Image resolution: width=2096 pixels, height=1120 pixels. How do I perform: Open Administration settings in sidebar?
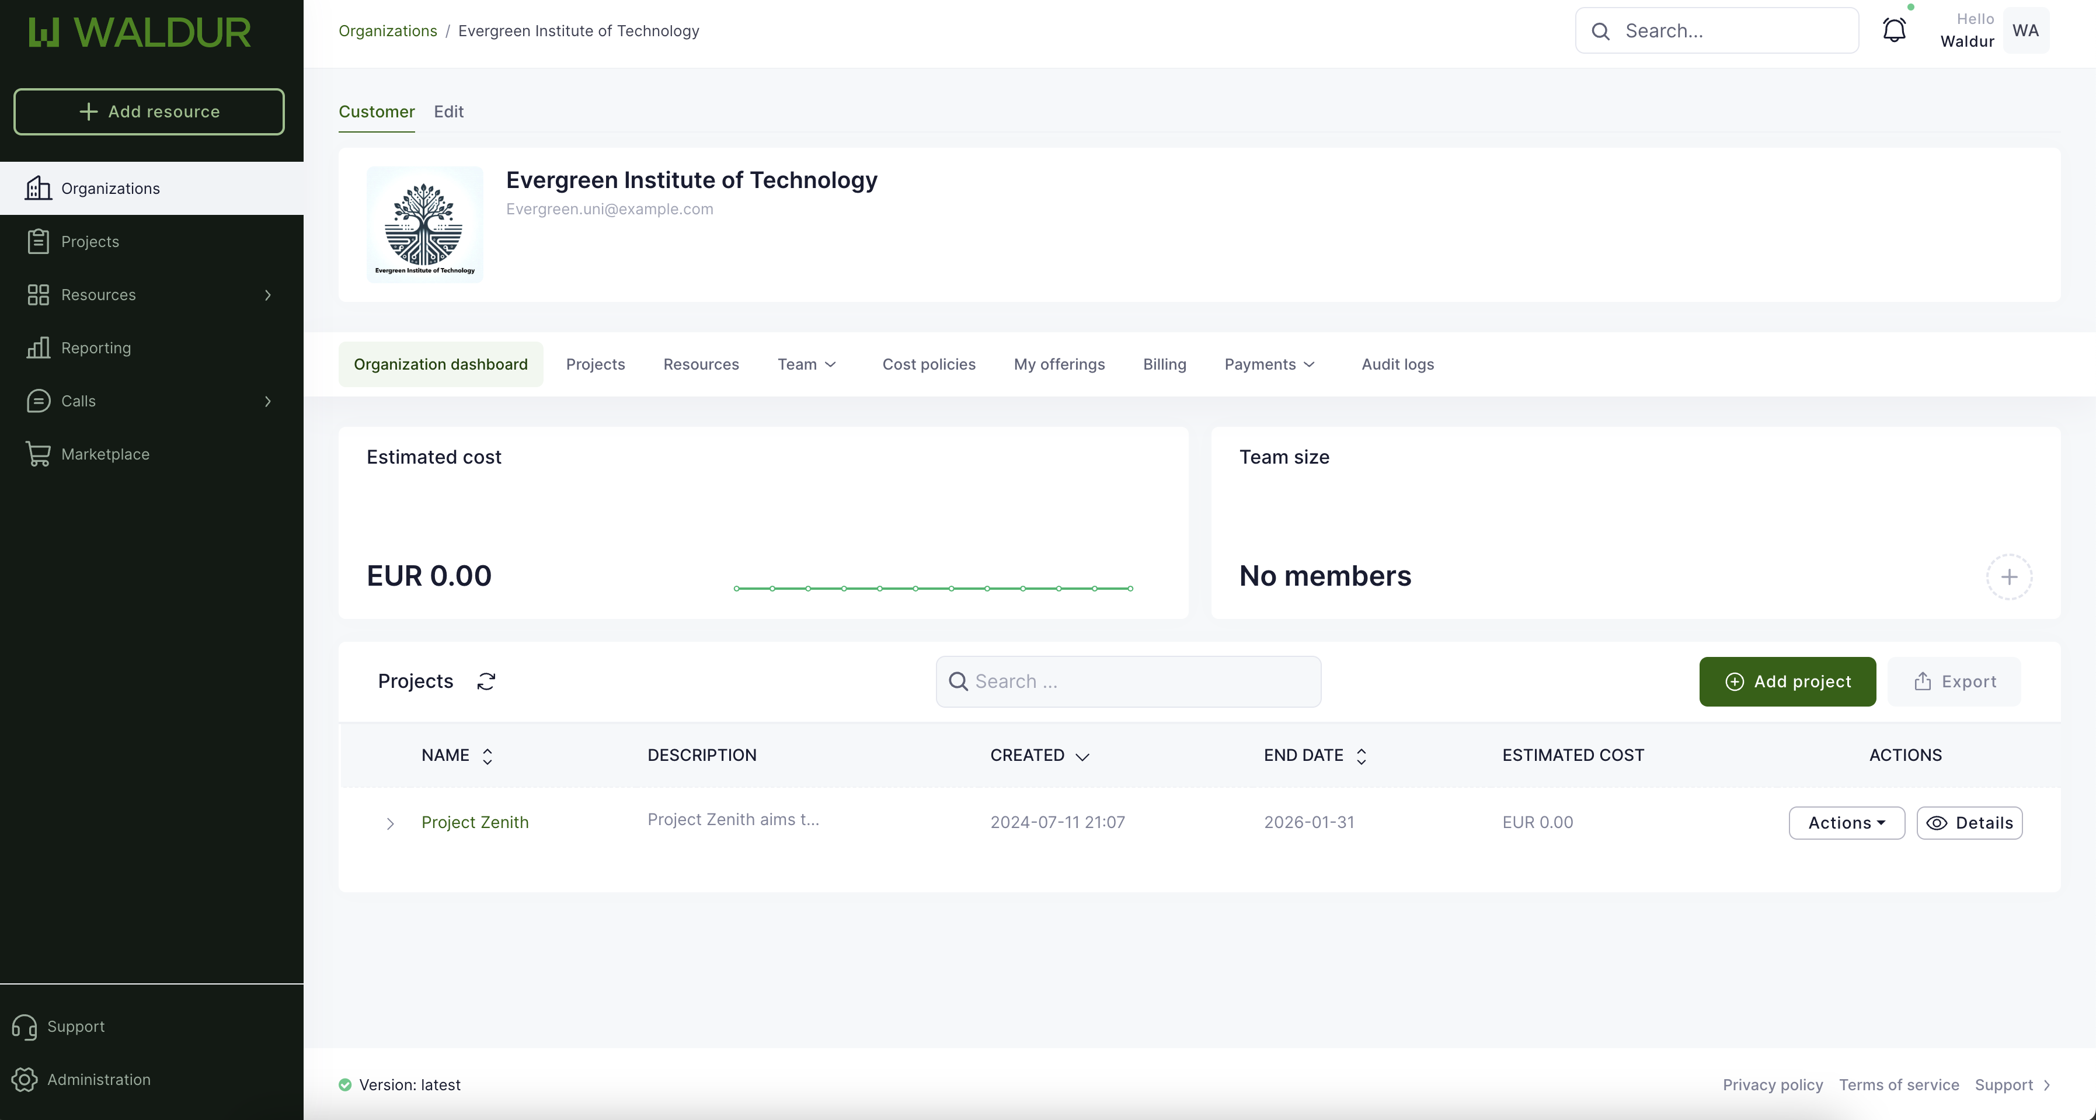[99, 1079]
